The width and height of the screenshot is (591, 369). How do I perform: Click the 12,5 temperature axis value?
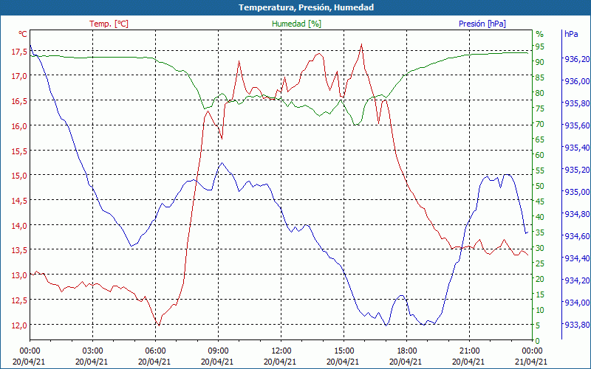(19, 301)
